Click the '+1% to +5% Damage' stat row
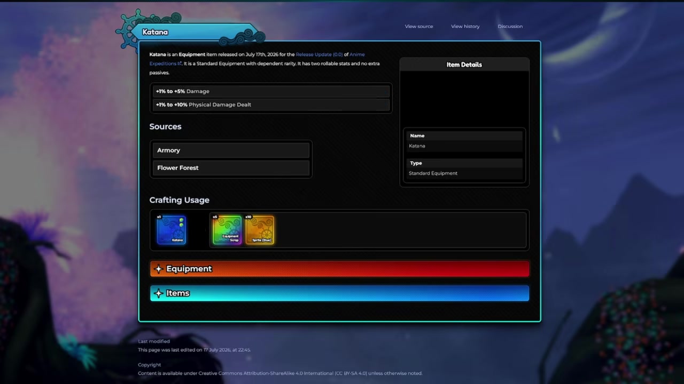The image size is (684, 384). 271,91
